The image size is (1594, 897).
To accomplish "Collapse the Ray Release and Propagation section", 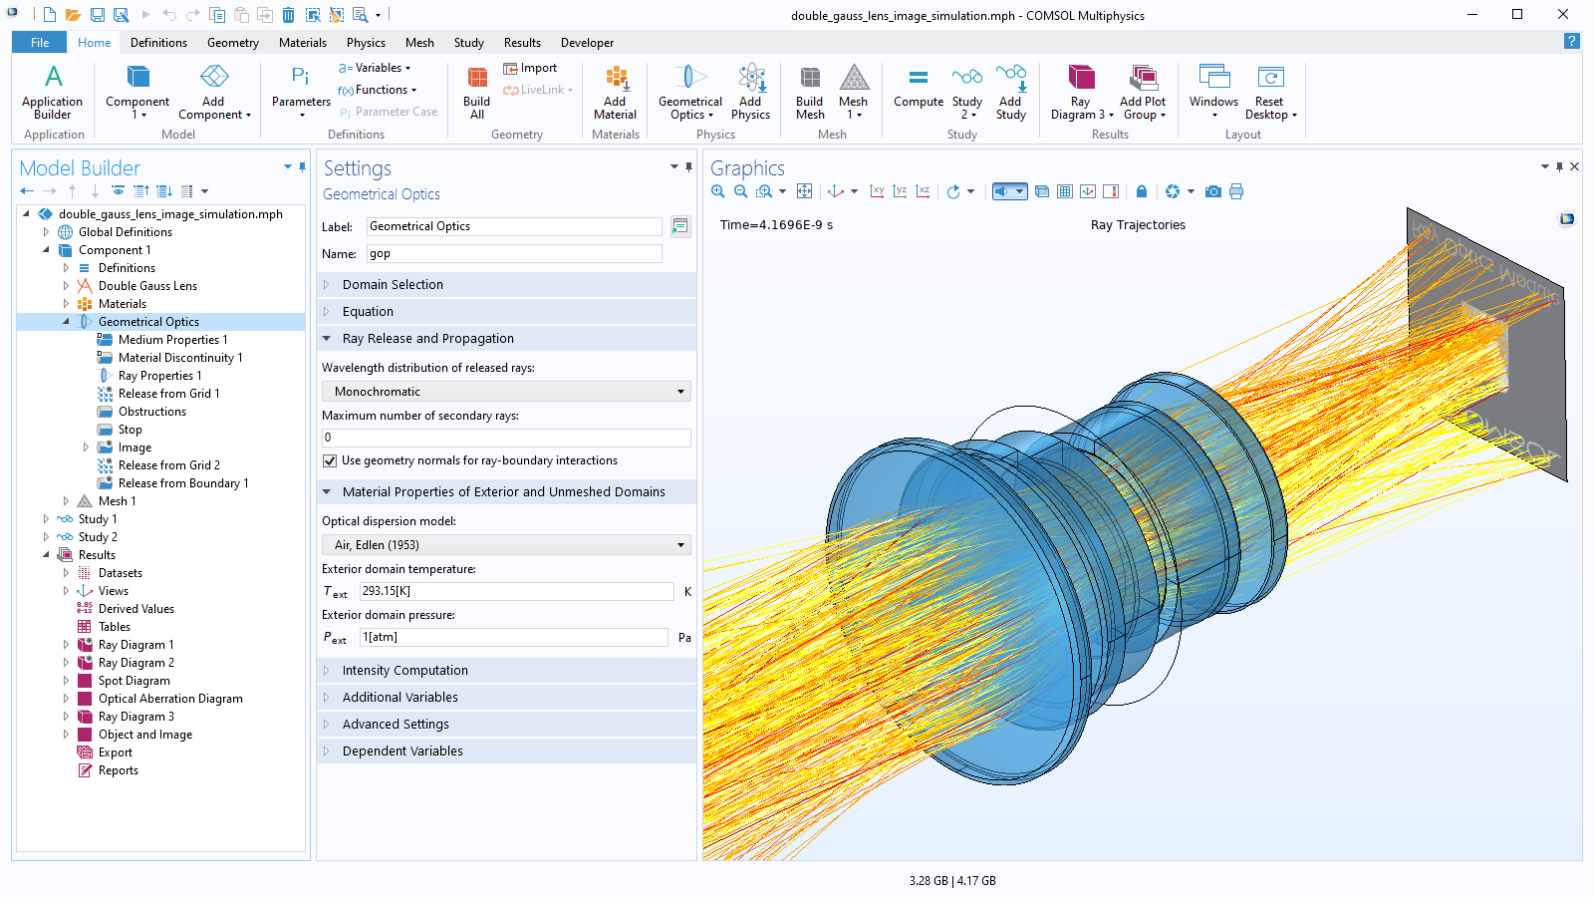I will (x=506, y=339).
